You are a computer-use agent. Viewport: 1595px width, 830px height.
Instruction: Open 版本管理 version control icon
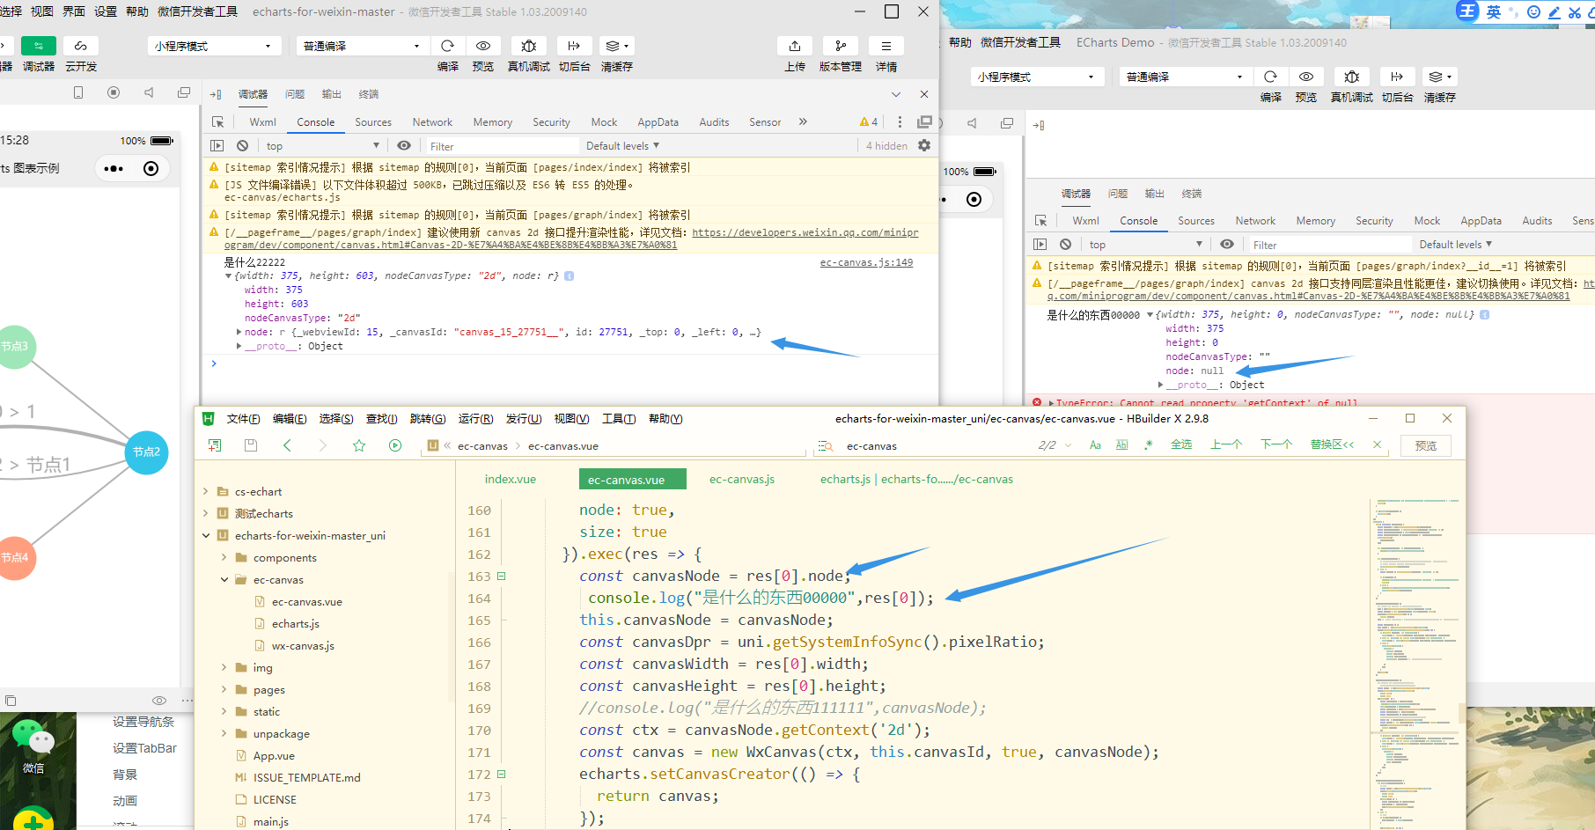pos(840,46)
